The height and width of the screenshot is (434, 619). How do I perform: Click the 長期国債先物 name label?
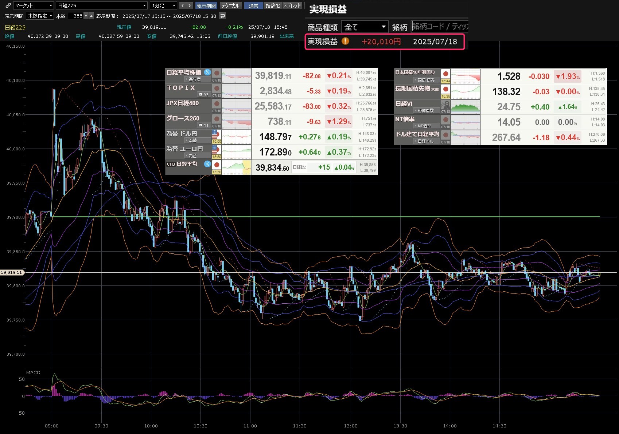point(413,88)
